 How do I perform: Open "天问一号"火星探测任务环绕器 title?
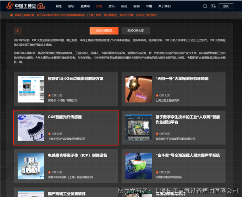point(182,79)
